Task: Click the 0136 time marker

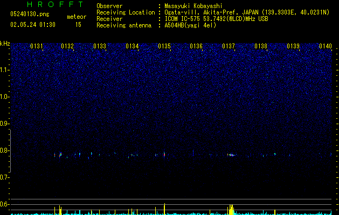Action: [196, 46]
